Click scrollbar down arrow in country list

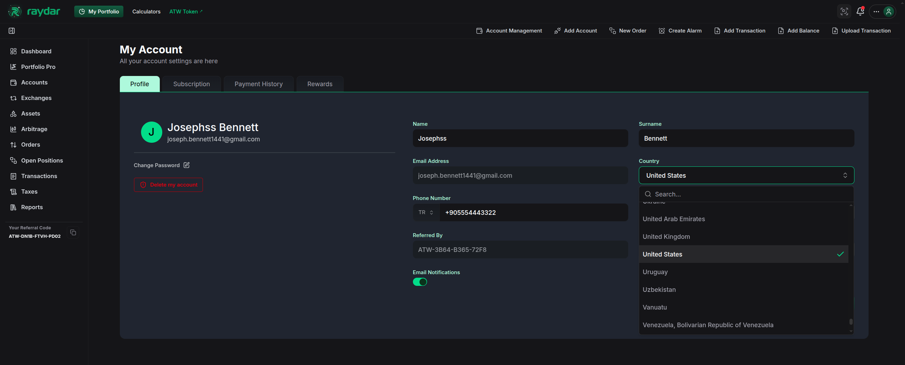coord(851,331)
